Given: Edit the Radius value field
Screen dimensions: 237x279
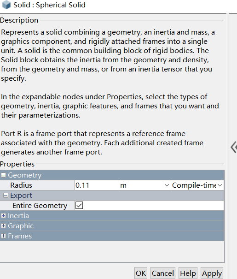Looking at the screenshot, I should 97,185.
